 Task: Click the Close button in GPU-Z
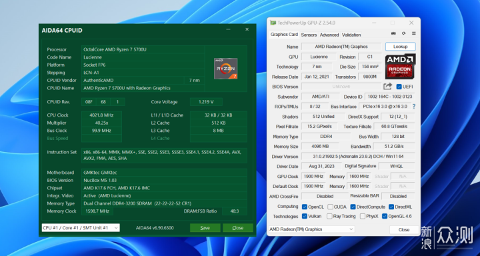click(404, 229)
